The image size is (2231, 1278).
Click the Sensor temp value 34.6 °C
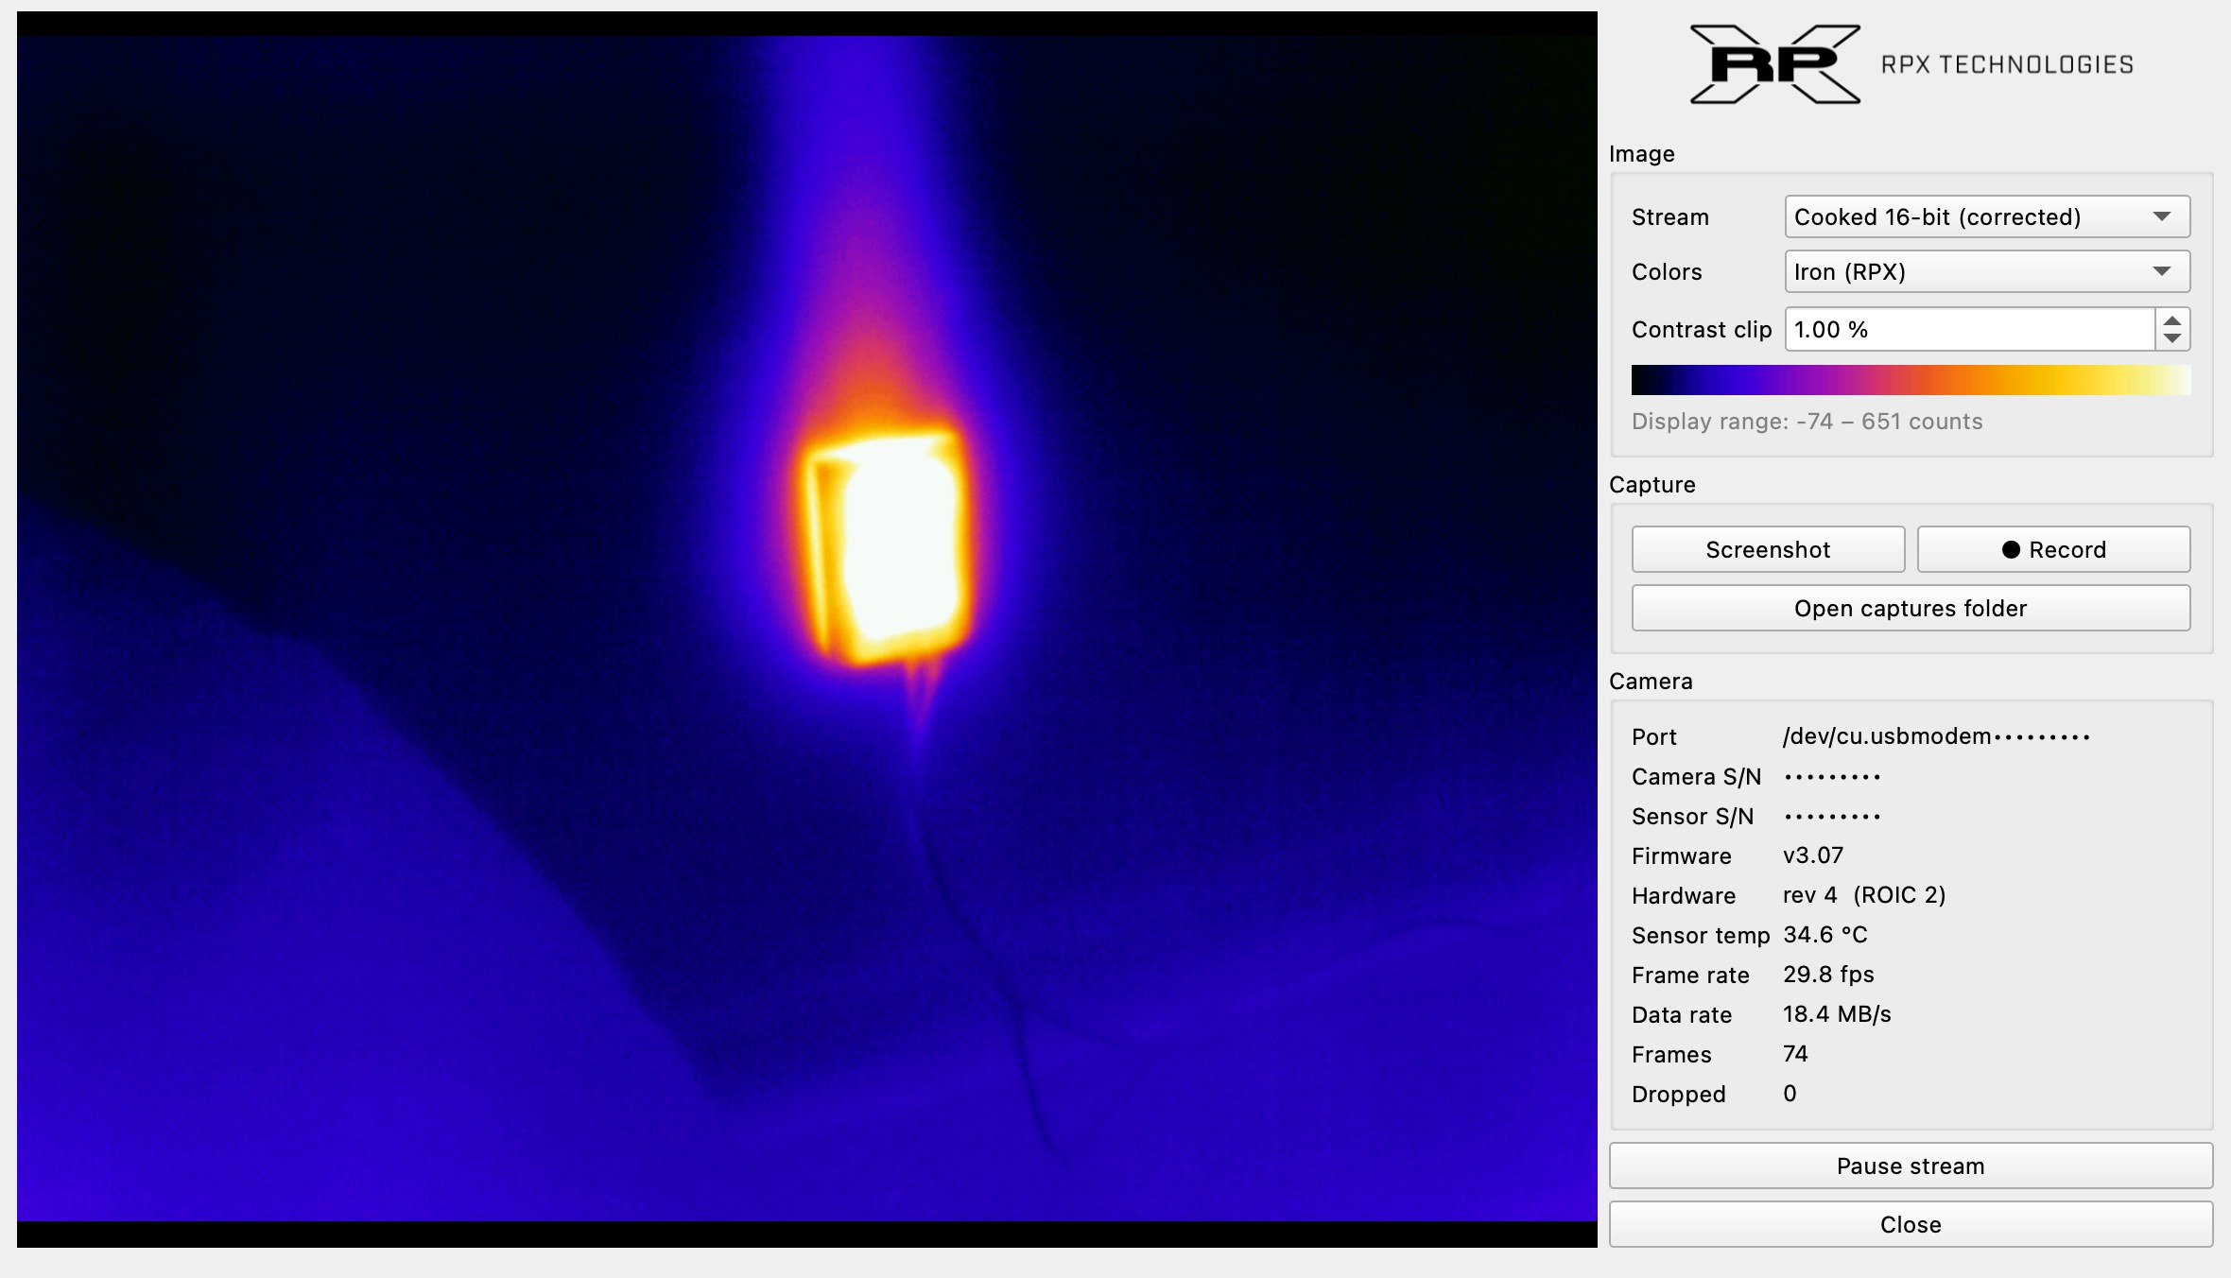[x=1825, y=935]
